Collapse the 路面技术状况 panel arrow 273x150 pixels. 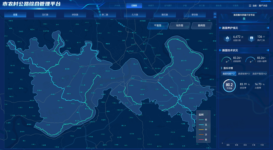(268, 50)
